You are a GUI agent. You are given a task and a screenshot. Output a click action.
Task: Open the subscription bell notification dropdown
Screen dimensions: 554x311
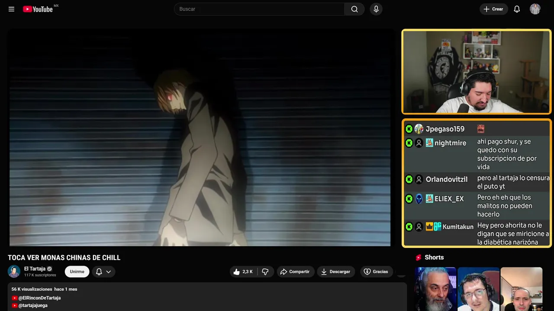[103, 272]
